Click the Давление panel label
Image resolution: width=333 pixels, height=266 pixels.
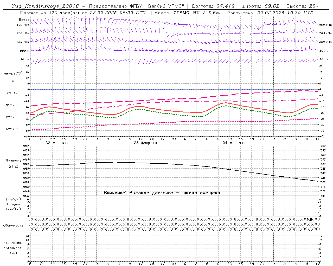tap(13, 161)
